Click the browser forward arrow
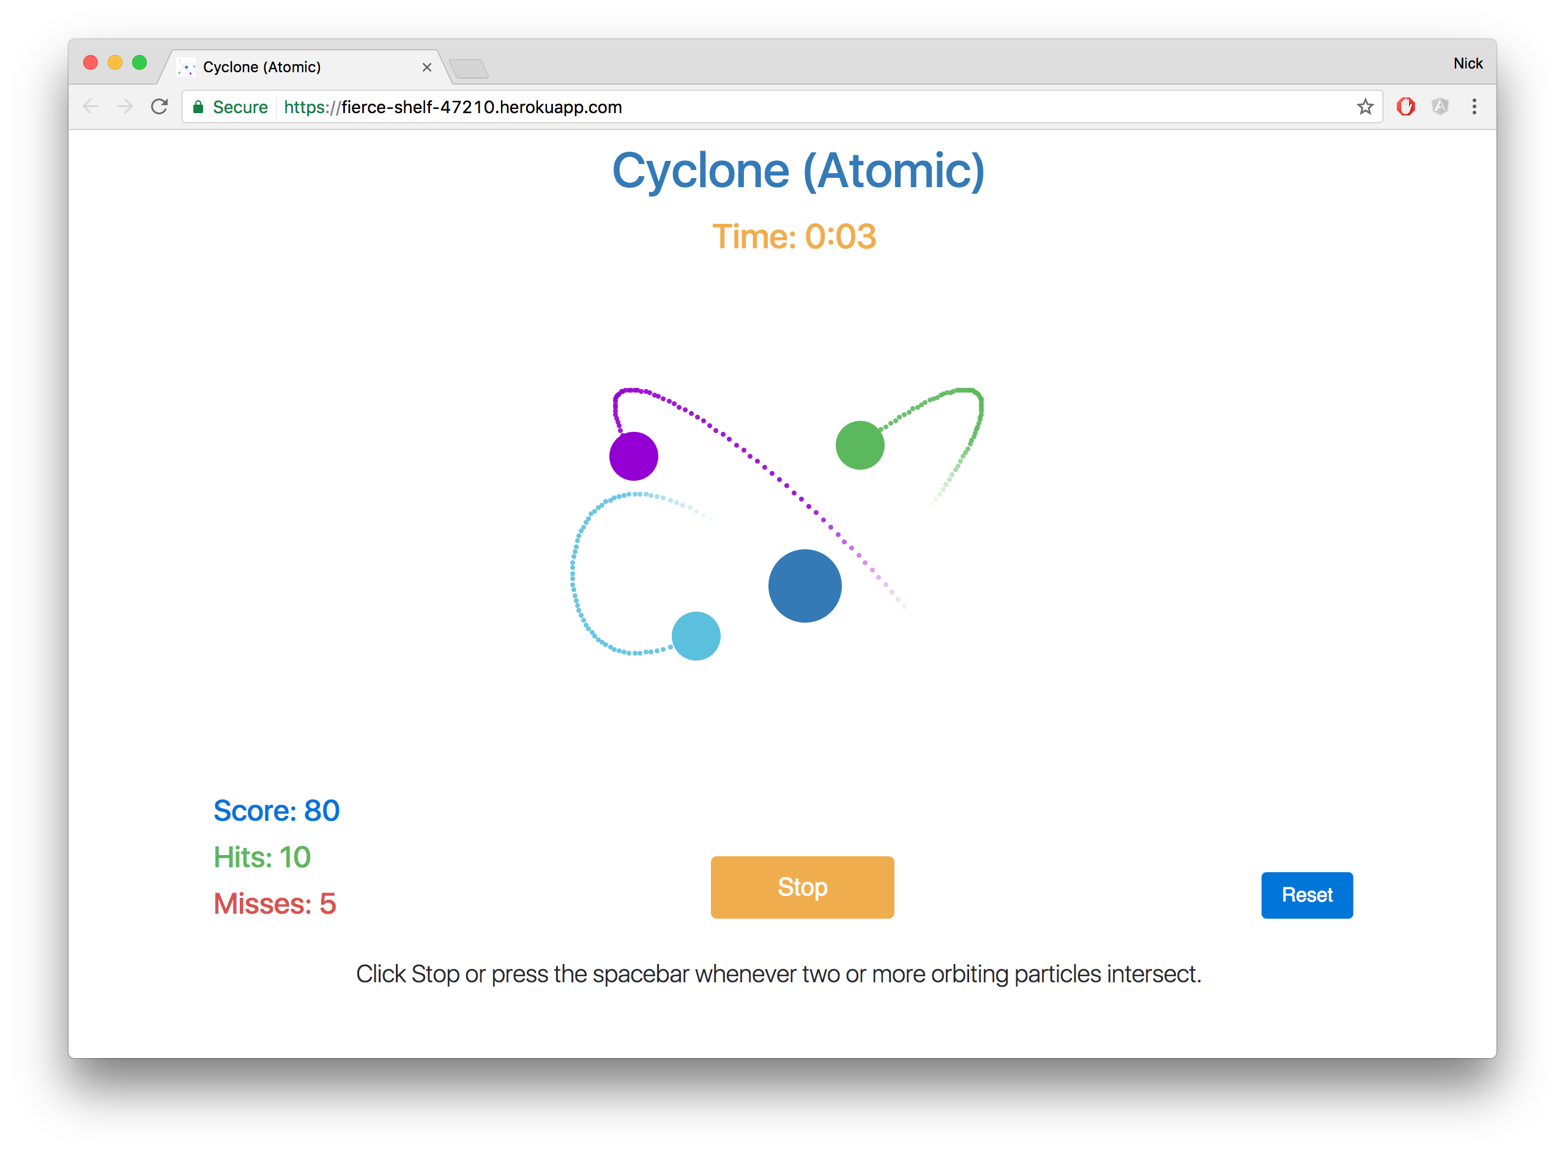Viewport: 1565px width, 1156px height. click(125, 106)
